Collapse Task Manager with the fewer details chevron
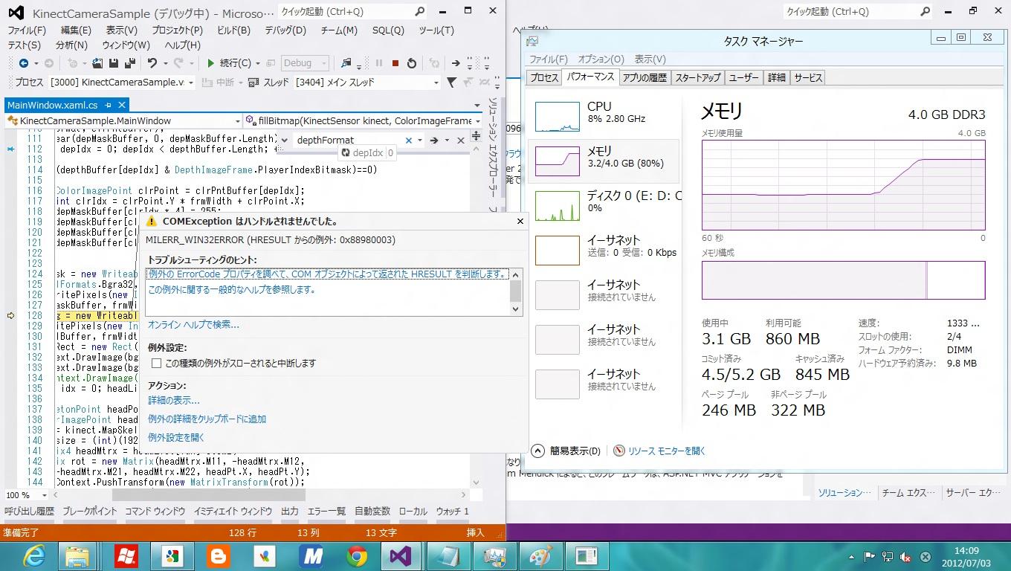The image size is (1011, 571). point(538,451)
